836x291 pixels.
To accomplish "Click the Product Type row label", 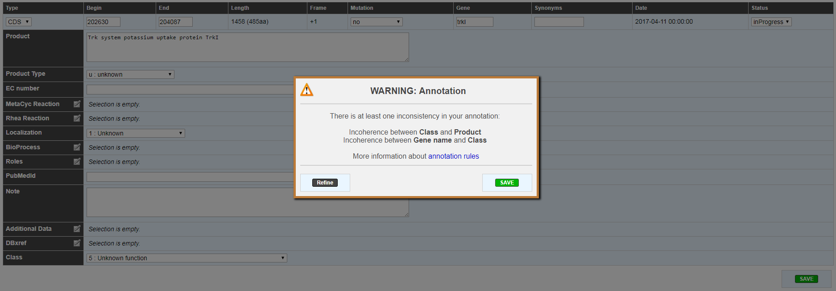I will (25, 74).
